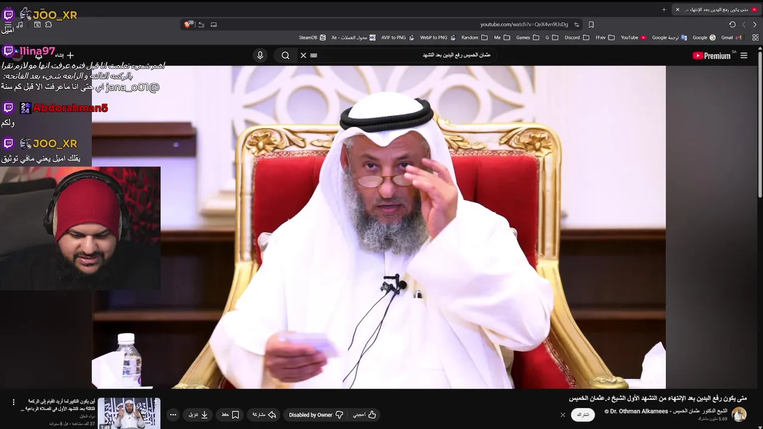The height and width of the screenshot is (429, 763).
Task: Like the video with أعجبني button
Action: click(x=365, y=415)
